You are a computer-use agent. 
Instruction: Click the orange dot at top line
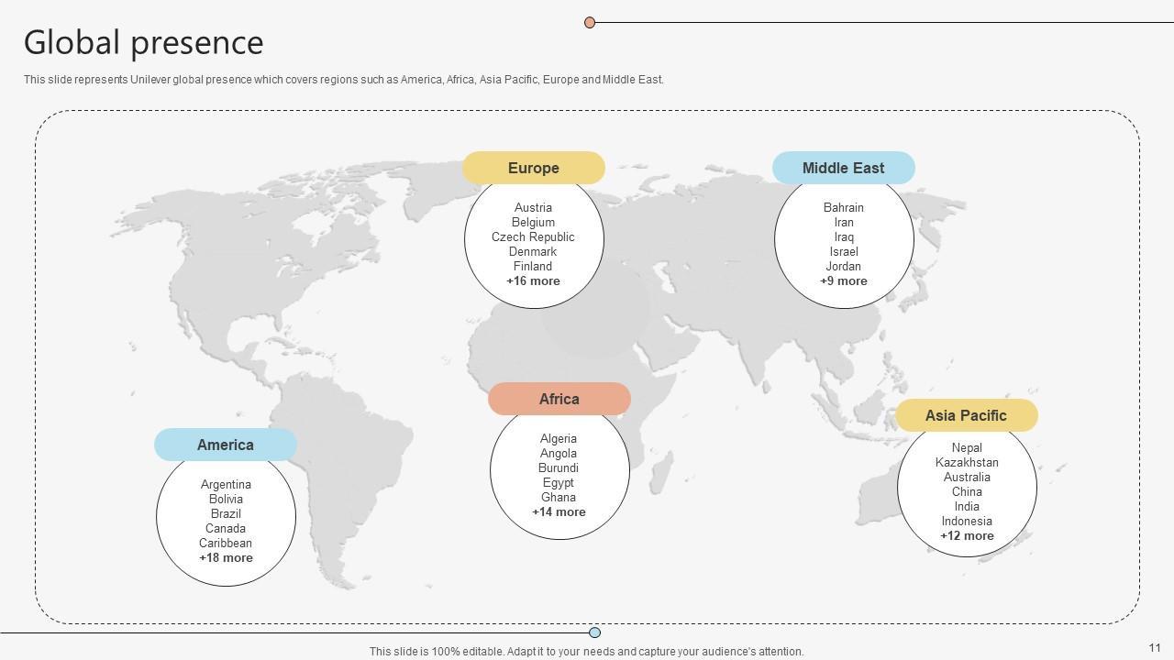[590, 22]
